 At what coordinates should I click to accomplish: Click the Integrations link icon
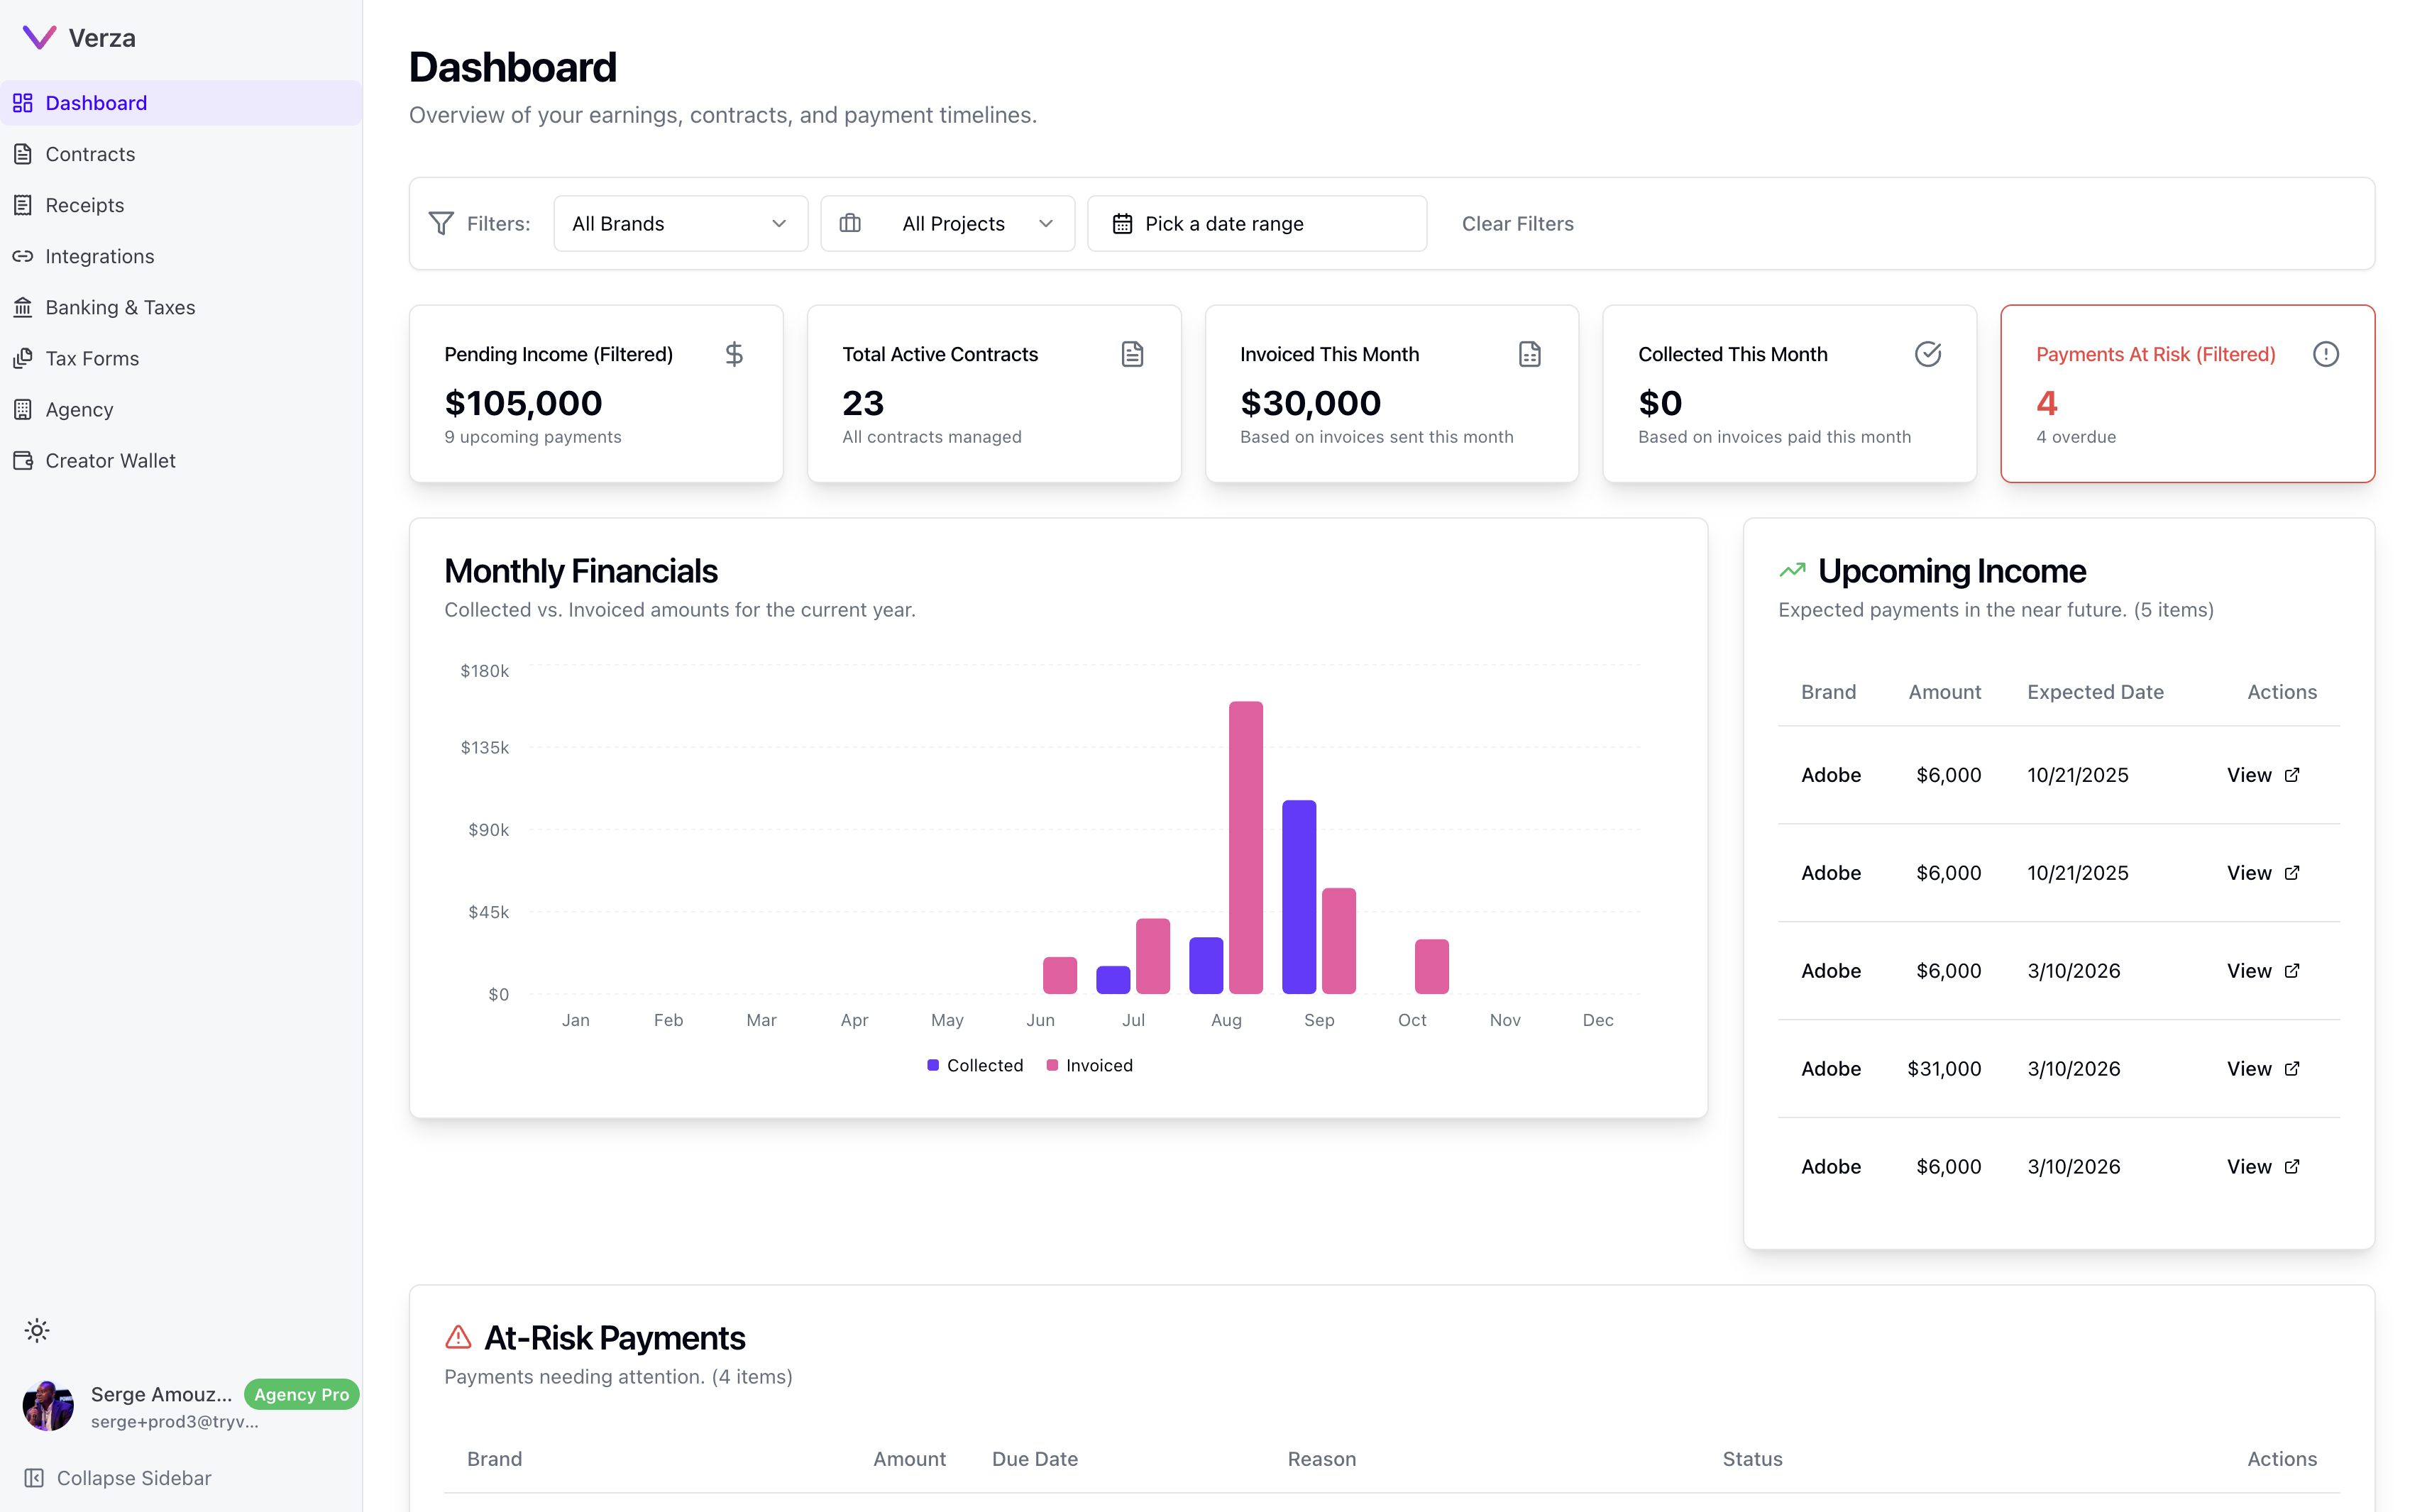[23, 256]
